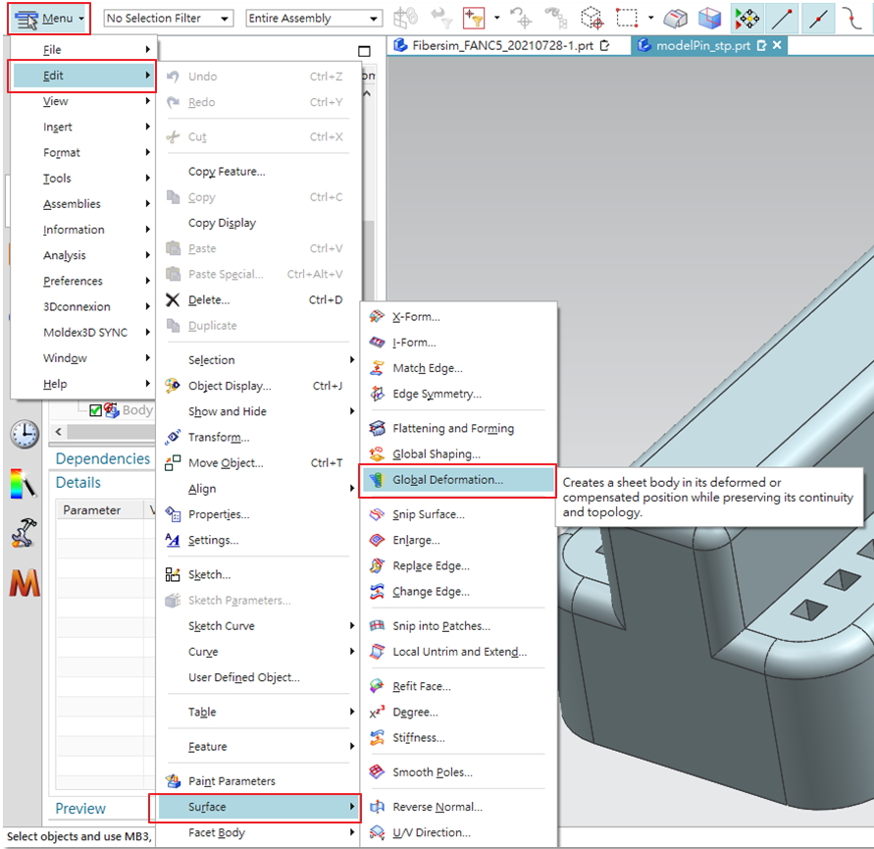This screenshot has height=849, width=874.
Task: Click the Snip Surface icon
Action: 377,513
